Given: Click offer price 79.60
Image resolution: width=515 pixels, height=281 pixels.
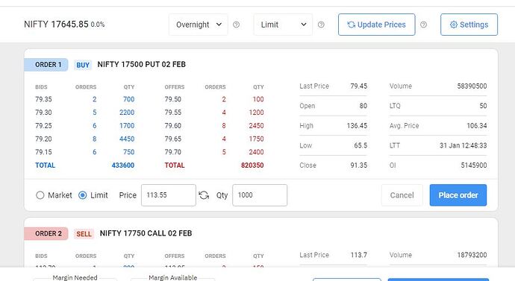Looking at the screenshot, I should (x=173, y=125).
